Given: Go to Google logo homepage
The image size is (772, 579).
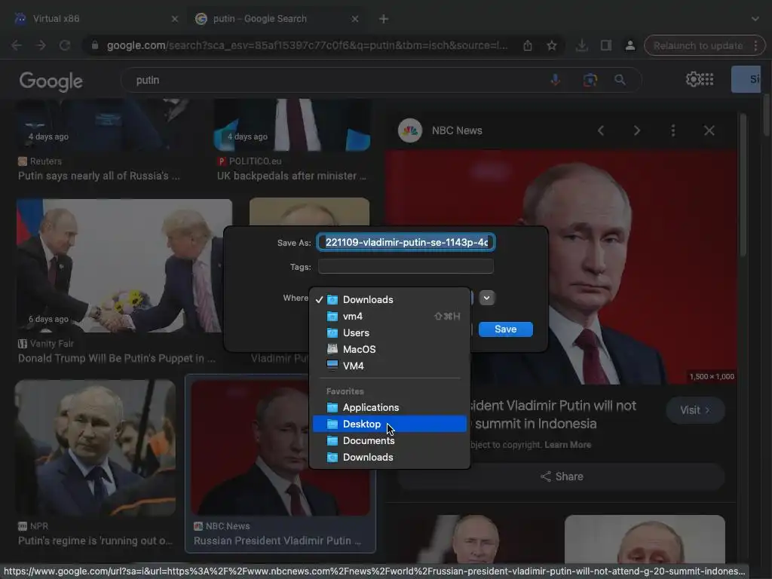Looking at the screenshot, I should click(x=51, y=81).
